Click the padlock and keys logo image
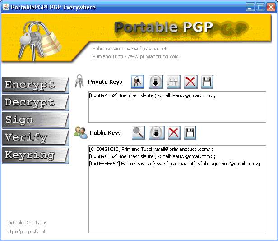Screen dimensions: 278x241 [40, 41]
